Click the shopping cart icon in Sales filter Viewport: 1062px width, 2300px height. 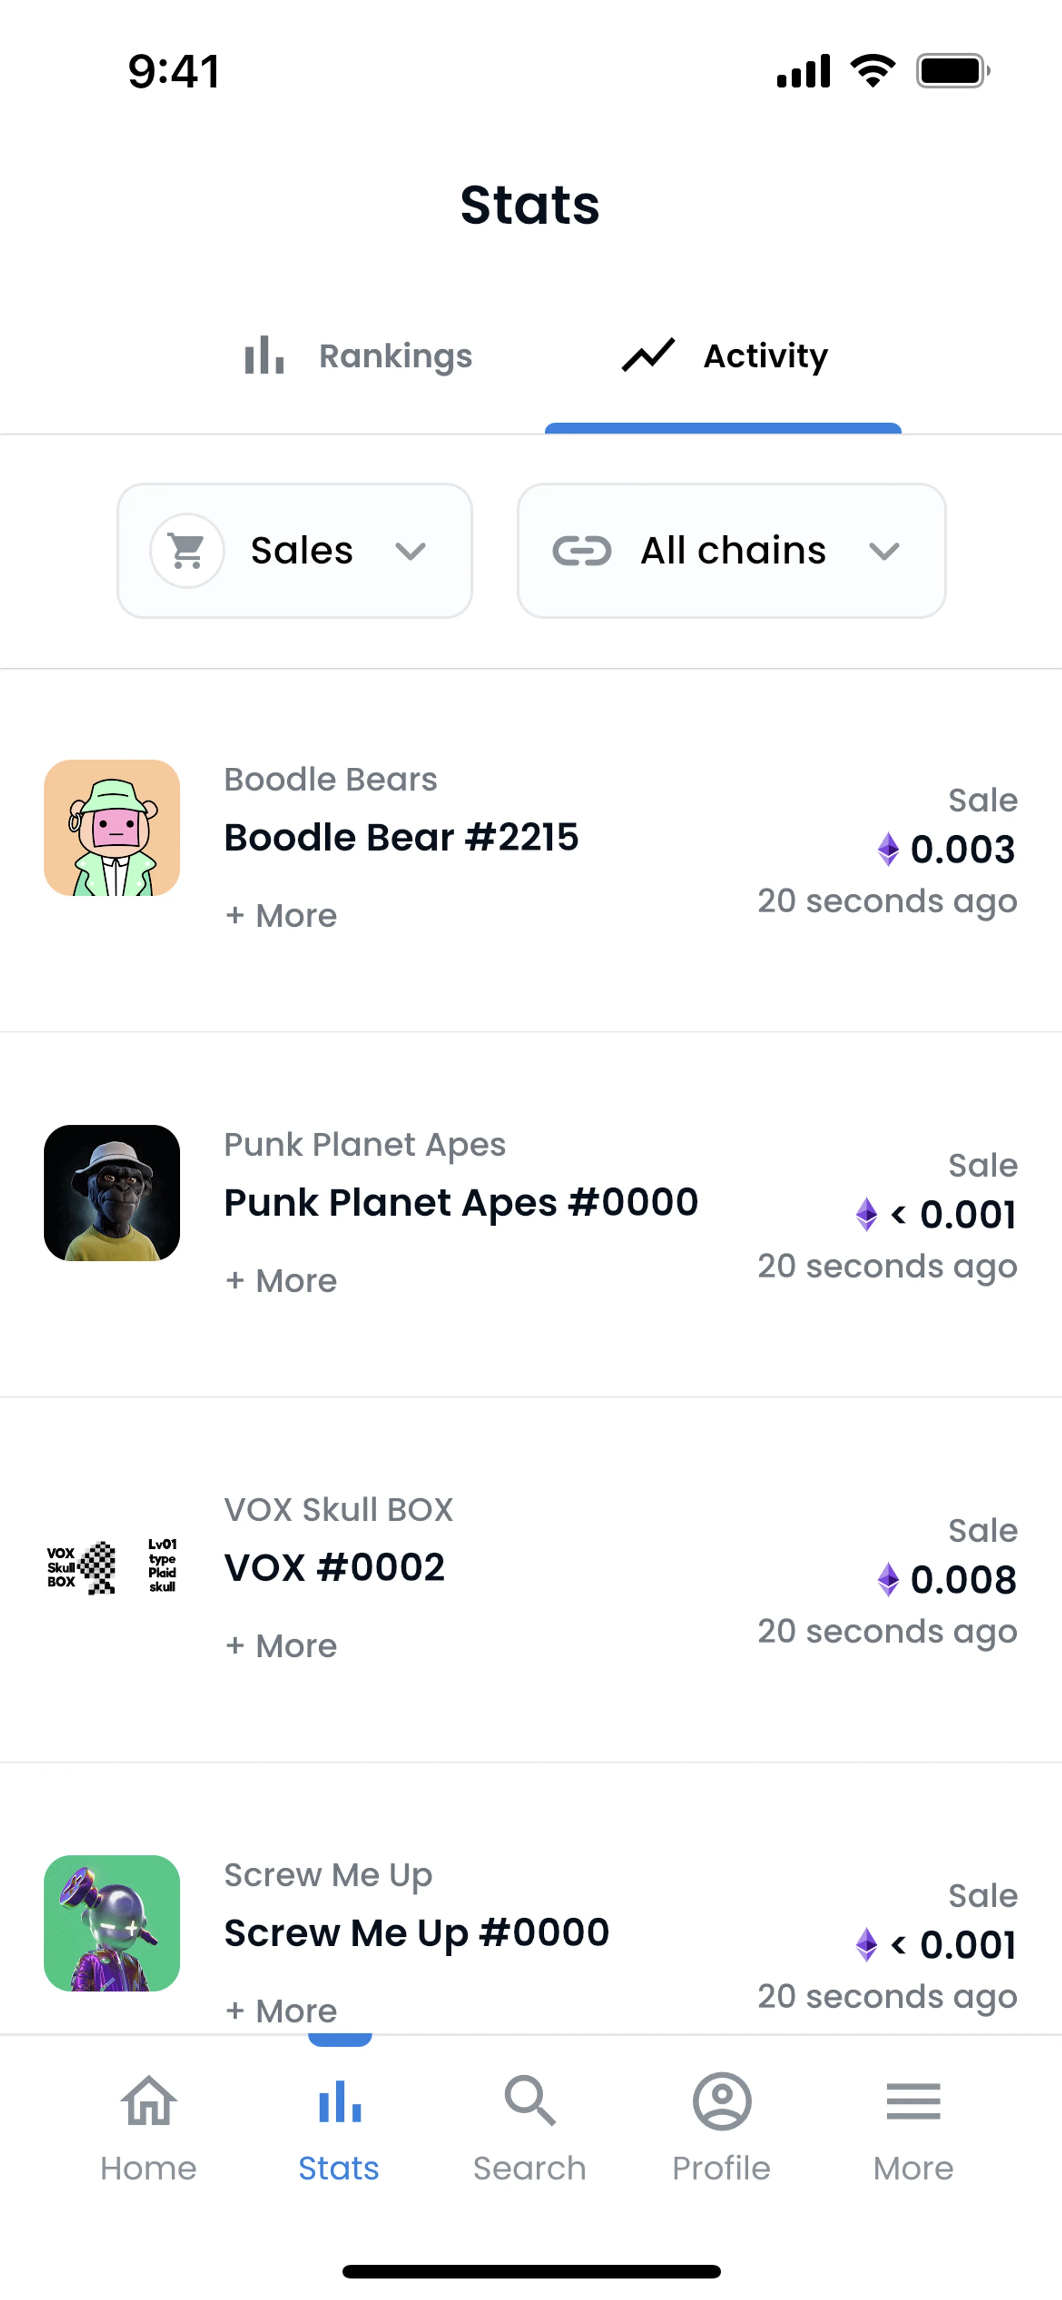tap(186, 551)
